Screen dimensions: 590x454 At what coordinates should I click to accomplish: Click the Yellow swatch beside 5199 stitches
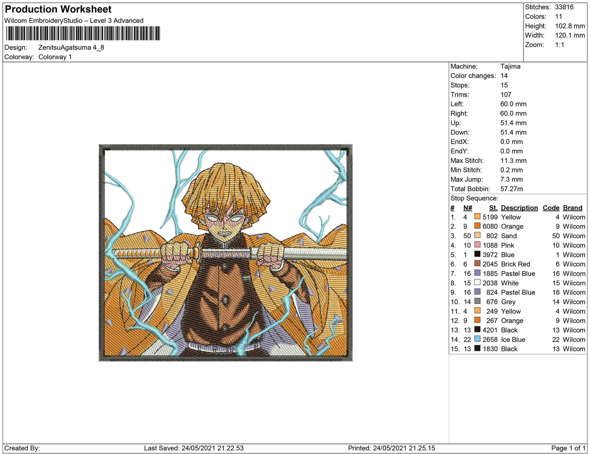[x=477, y=216]
